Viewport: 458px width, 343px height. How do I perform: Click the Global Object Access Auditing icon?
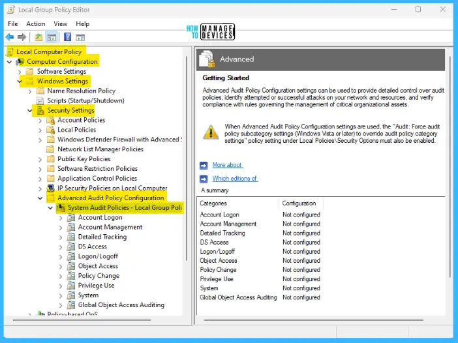click(x=71, y=305)
